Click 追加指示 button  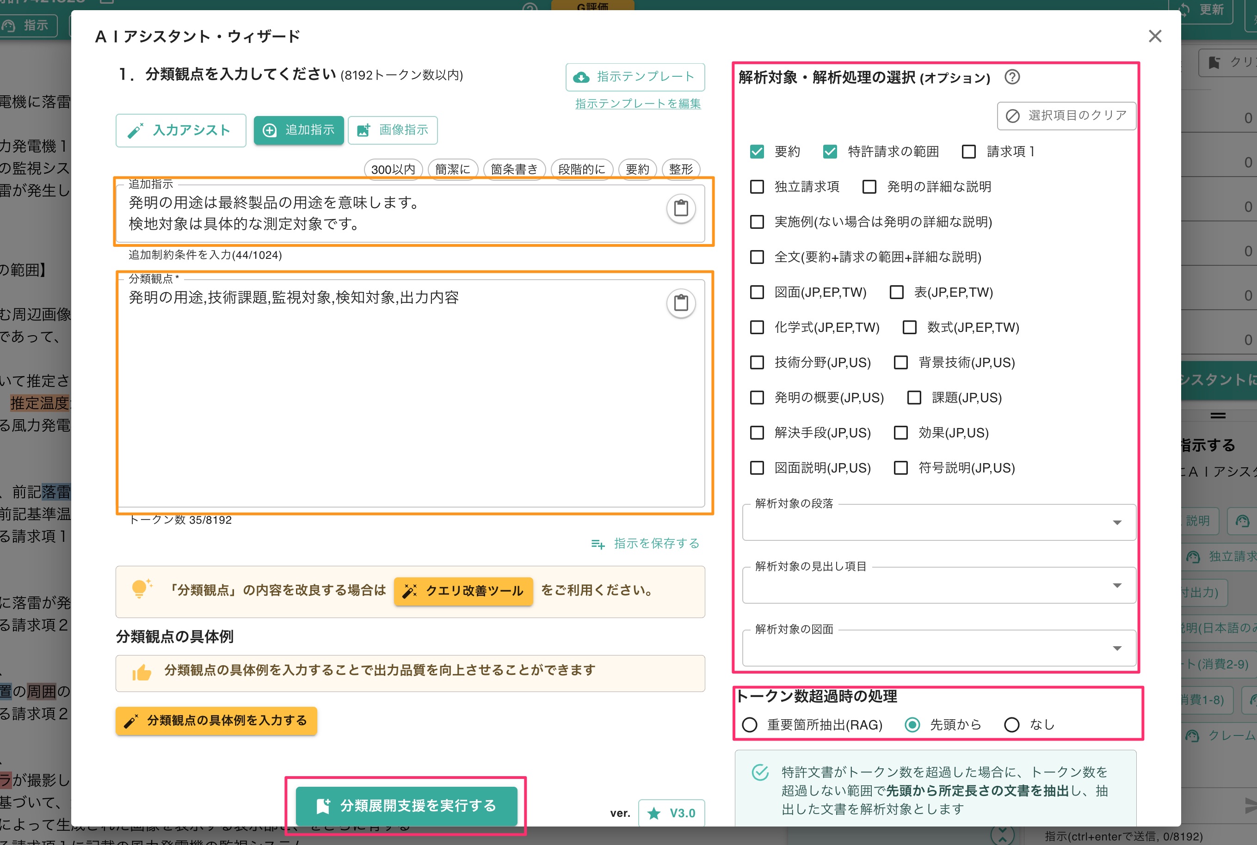(x=299, y=130)
